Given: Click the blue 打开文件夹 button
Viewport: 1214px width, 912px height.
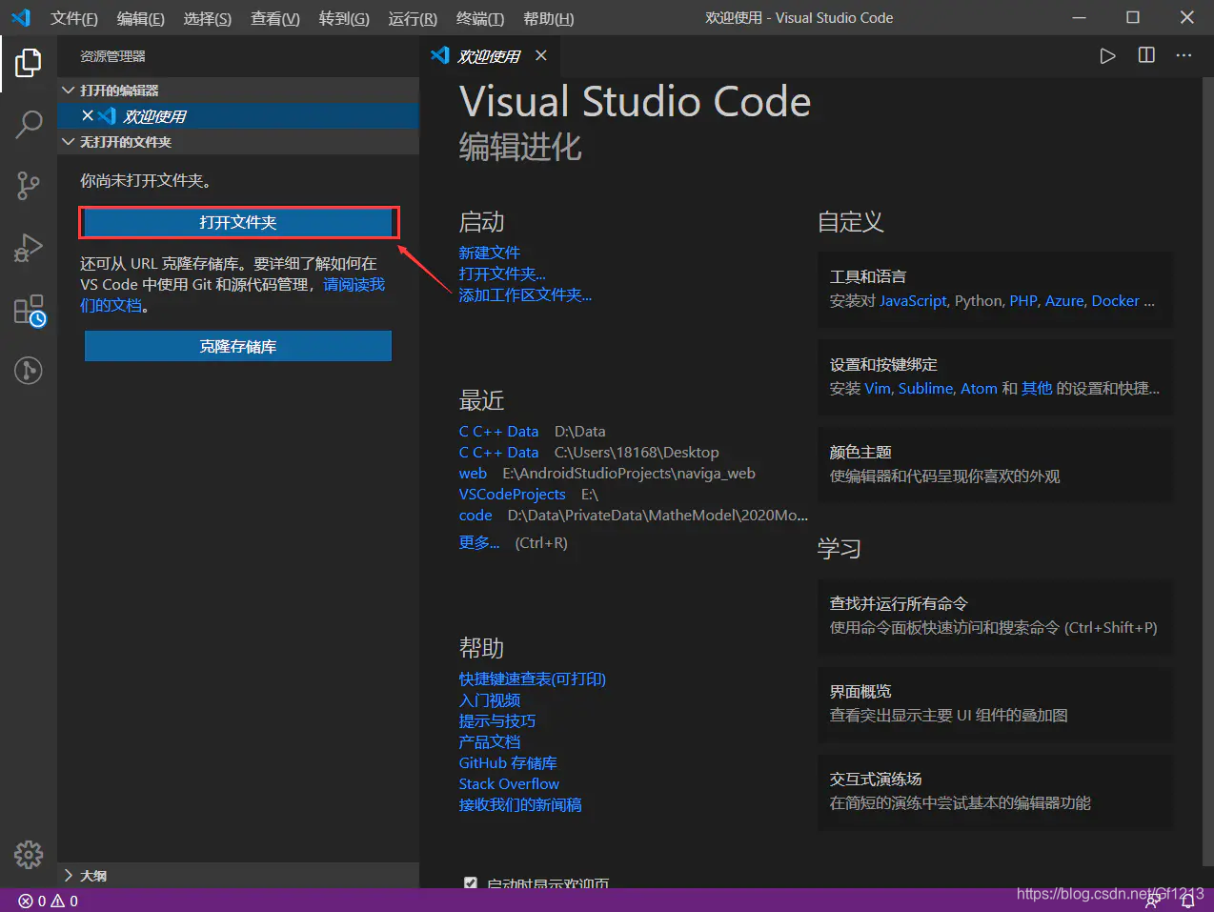Looking at the screenshot, I should click(238, 222).
